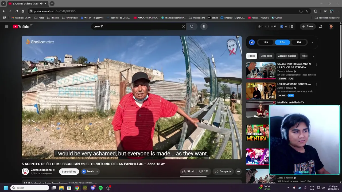The height and width of the screenshot is (192, 342).
Task: Open the Outlier bookmark
Action: [x=277, y=18]
